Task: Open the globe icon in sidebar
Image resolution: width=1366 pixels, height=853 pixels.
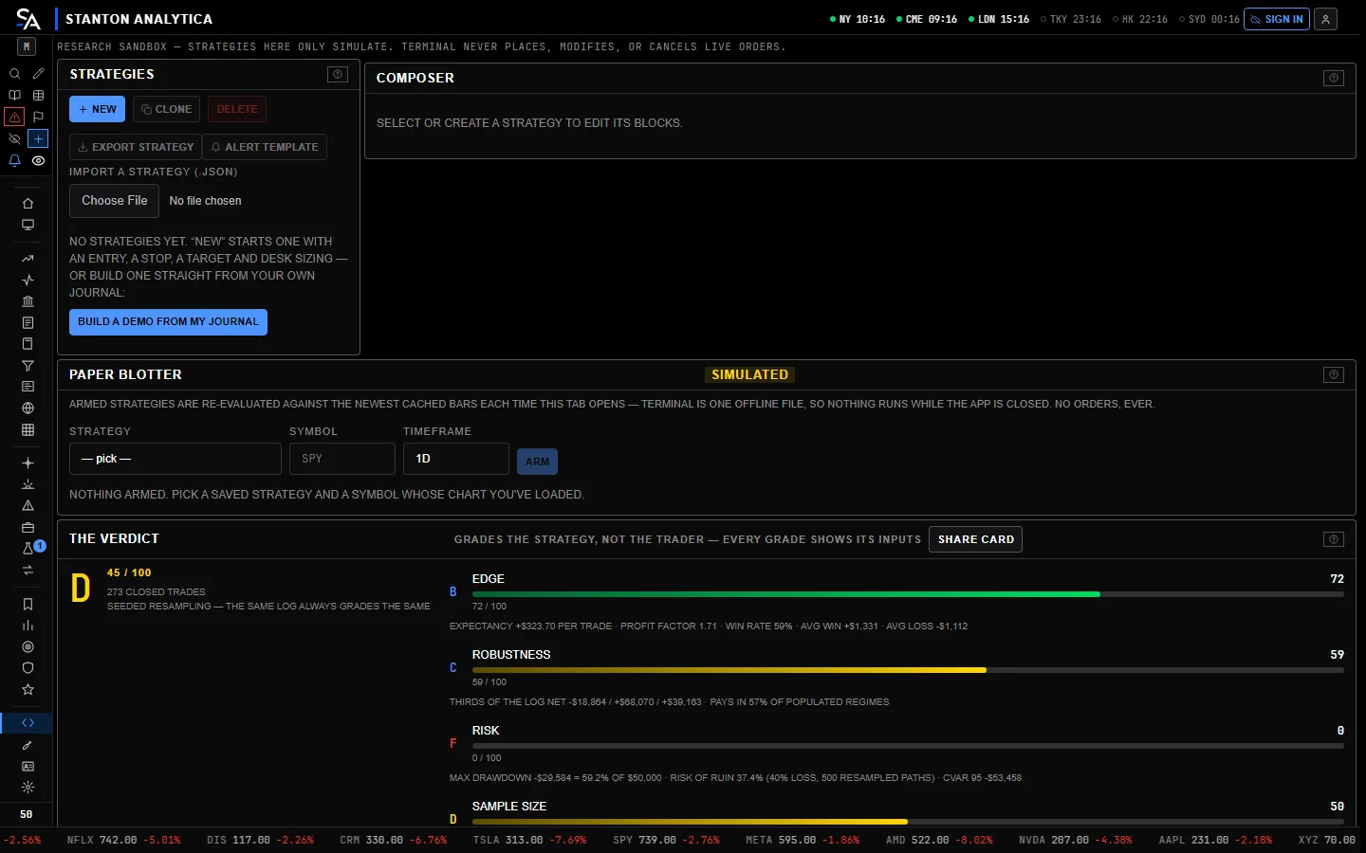Action: point(28,408)
